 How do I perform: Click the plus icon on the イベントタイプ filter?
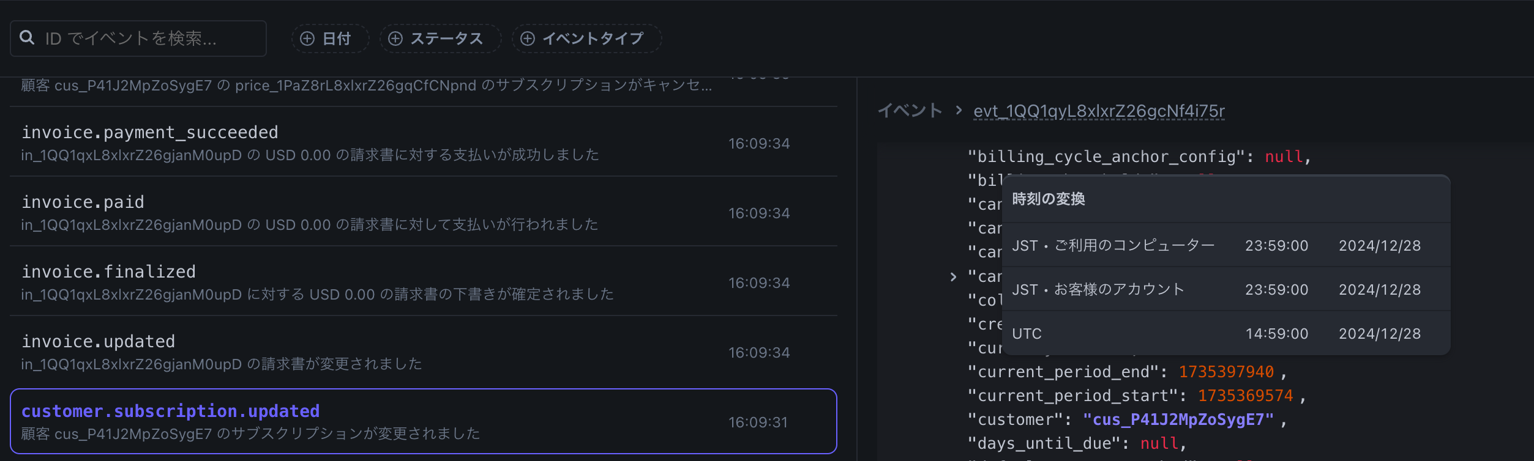(x=527, y=38)
